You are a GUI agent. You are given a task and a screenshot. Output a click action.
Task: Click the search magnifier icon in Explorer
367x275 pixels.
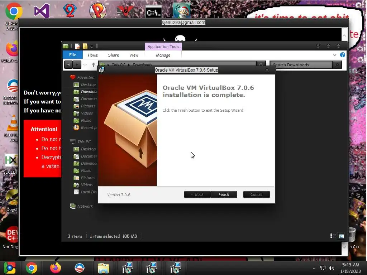coord(337,65)
